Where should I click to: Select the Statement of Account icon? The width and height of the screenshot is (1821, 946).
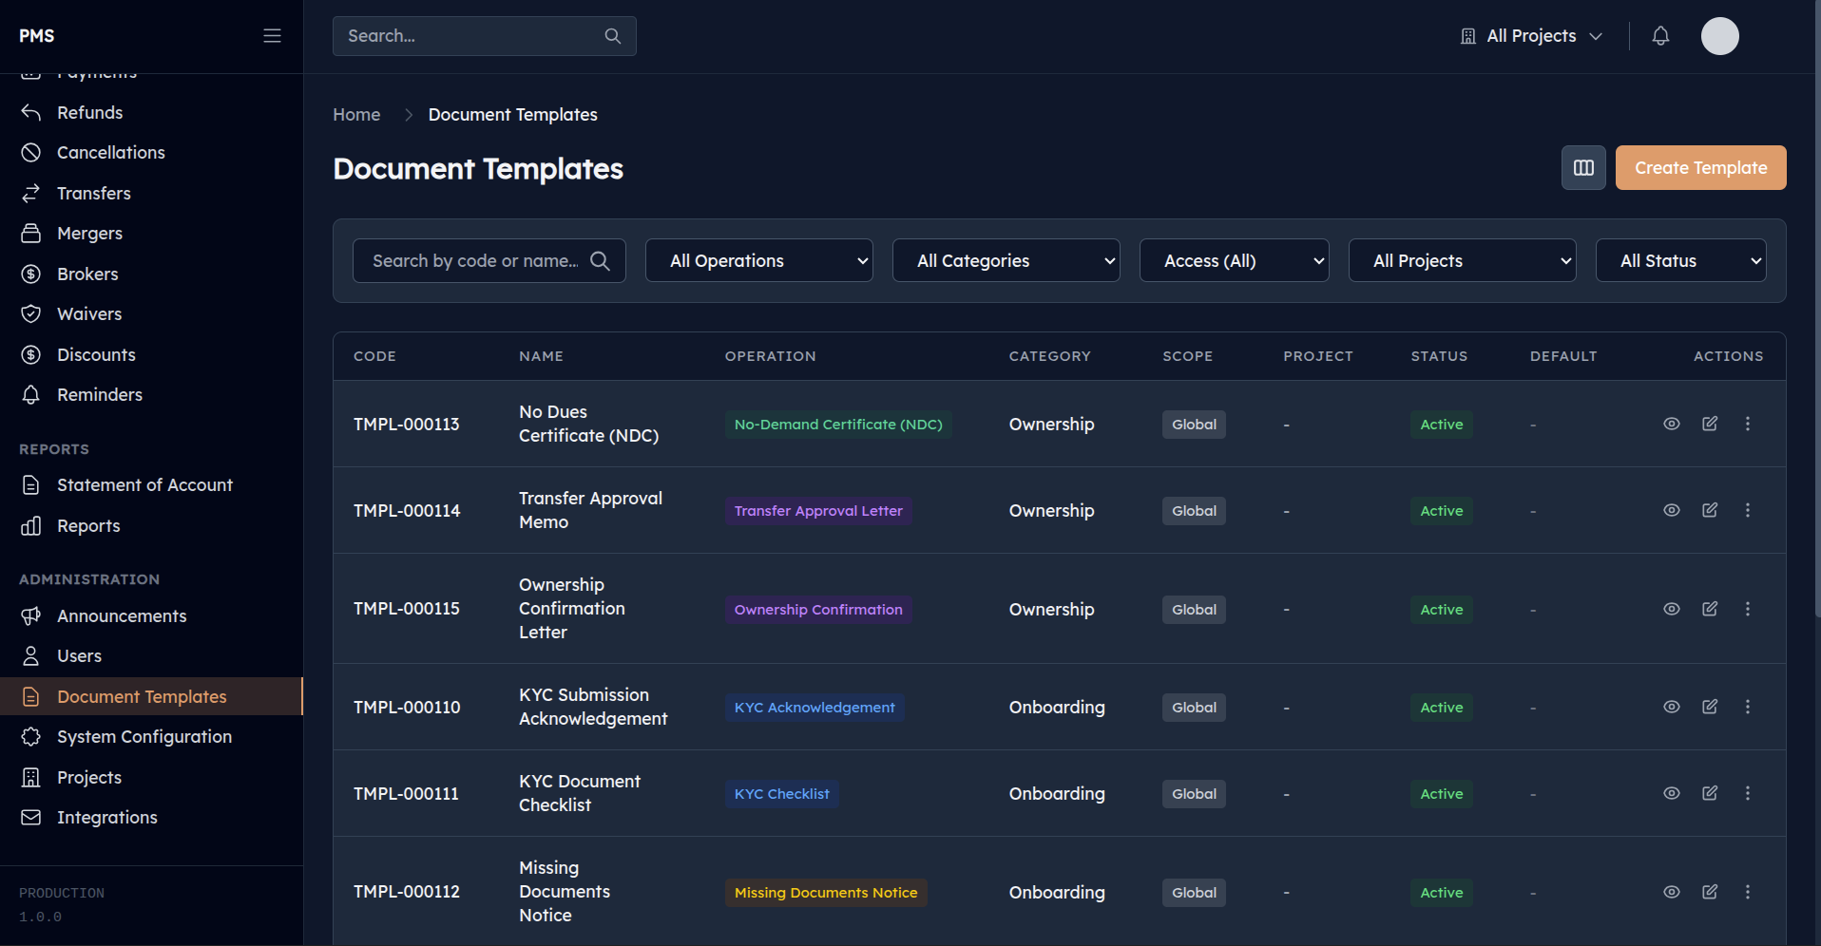point(30,484)
